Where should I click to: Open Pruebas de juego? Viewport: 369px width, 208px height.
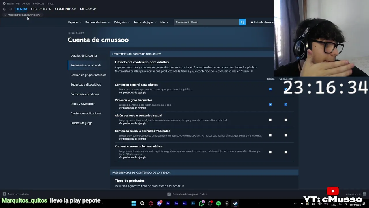[81, 123]
